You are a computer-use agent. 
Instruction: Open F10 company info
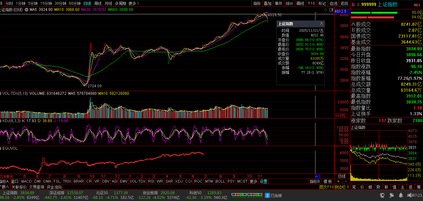(311, 3)
